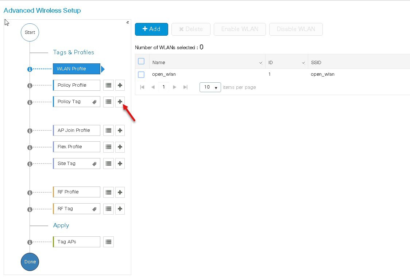Click info icon beside Tag APs
The width and height of the screenshot is (410, 279).
click(x=30, y=242)
